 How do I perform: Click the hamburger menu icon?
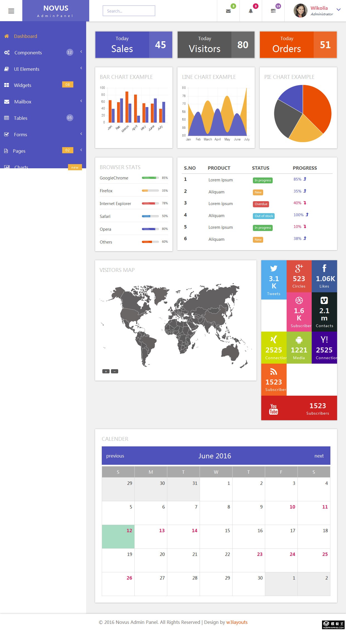(11, 11)
